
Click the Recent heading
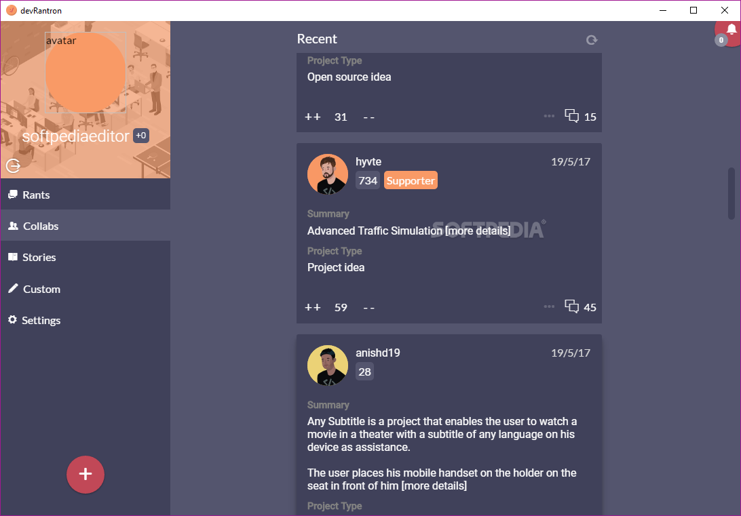317,39
